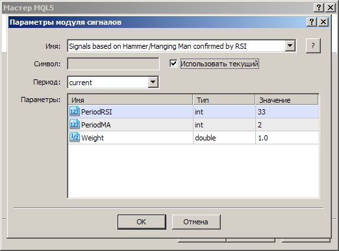Click the PeriodRSI integer parameter icon
The width and height of the screenshot is (339, 251).
coord(75,112)
